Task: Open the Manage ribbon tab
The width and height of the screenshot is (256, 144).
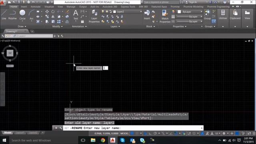Action: coord(71,7)
